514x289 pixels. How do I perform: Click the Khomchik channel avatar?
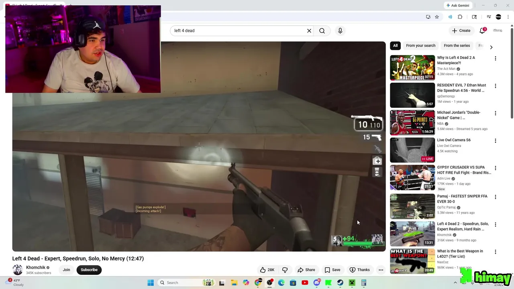click(18, 270)
